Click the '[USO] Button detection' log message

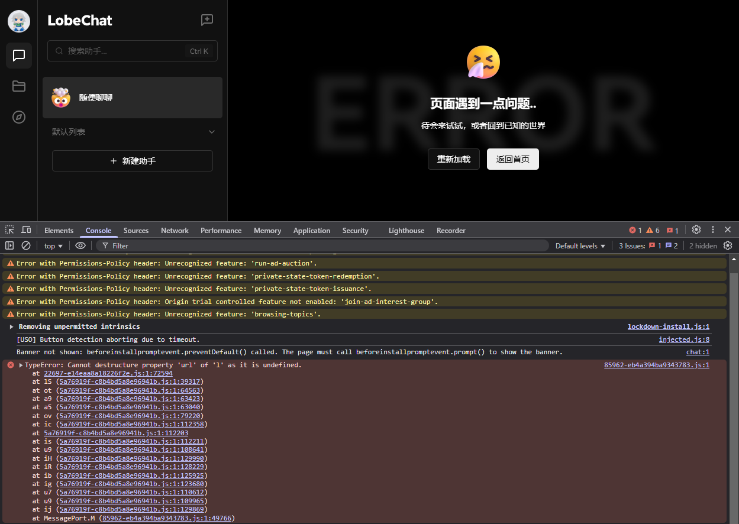tap(108, 339)
